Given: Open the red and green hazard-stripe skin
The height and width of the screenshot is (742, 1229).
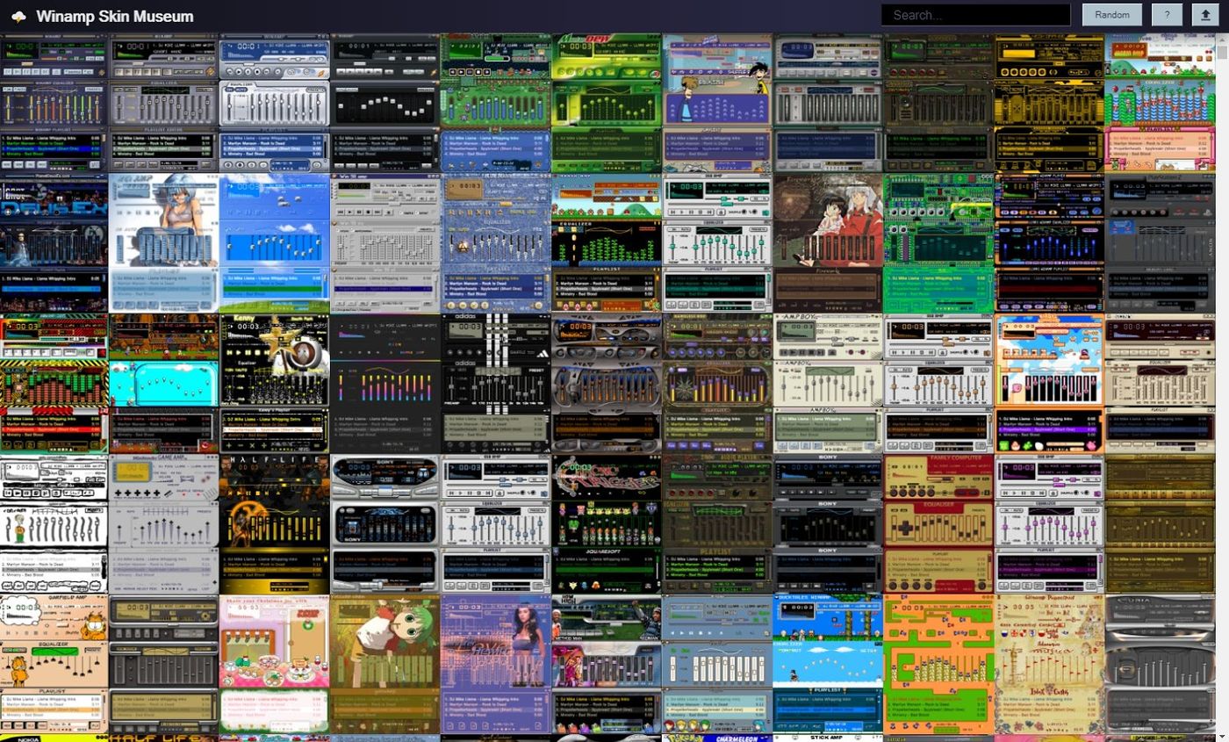Looking at the screenshot, I should pyautogui.click(x=54, y=384).
